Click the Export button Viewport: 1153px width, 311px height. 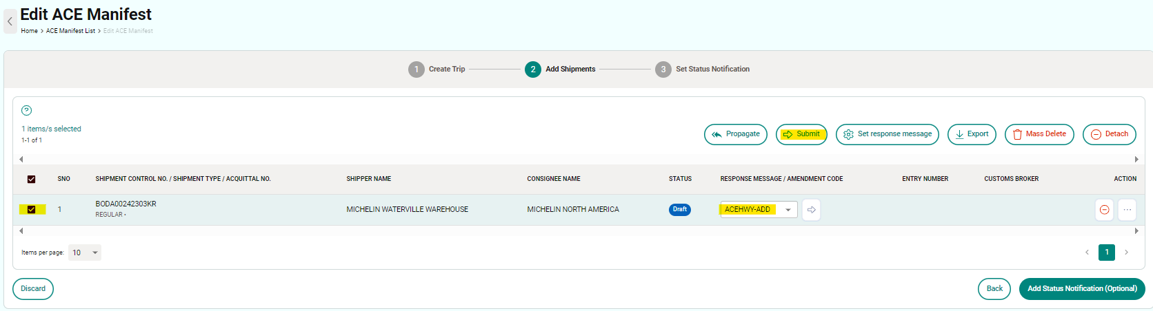pos(971,134)
